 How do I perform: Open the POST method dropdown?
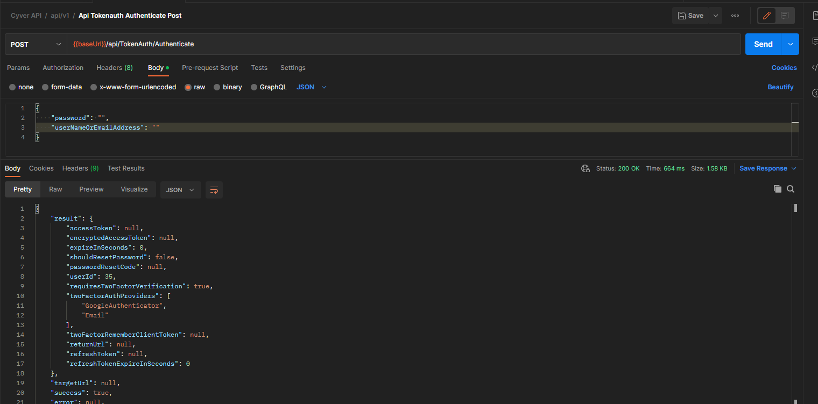tap(35, 44)
